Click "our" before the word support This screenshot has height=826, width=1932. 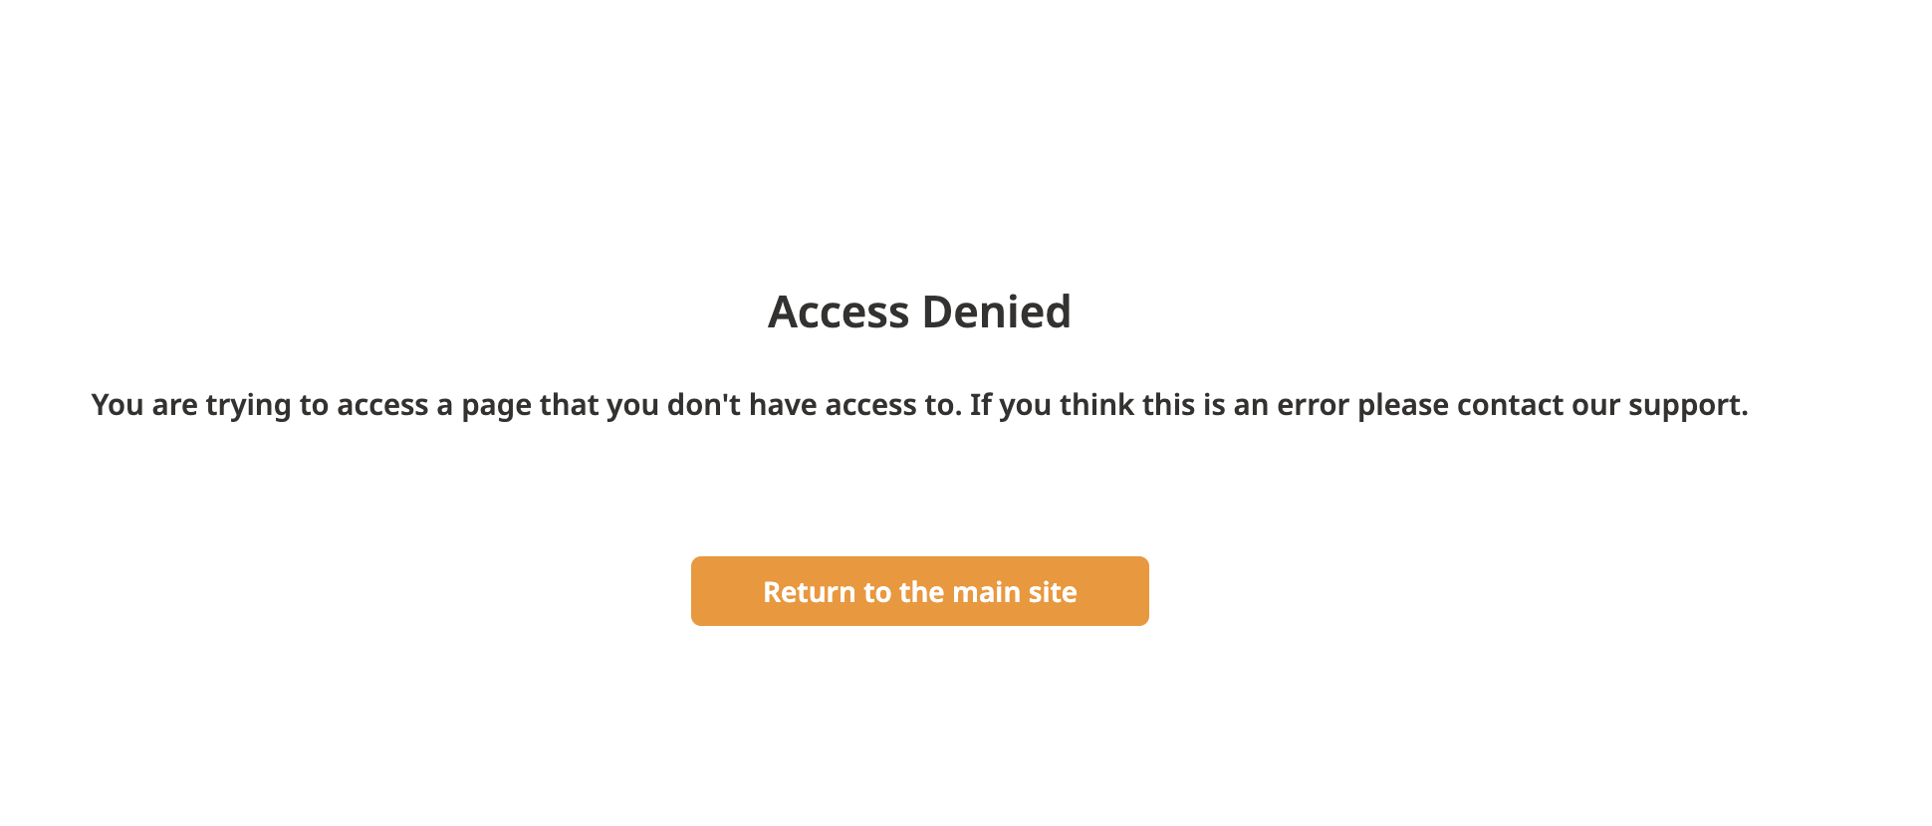pyautogui.click(x=1595, y=405)
